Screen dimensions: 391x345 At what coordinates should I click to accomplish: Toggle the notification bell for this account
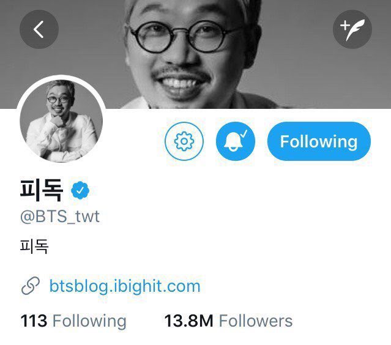(x=236, y=141)
